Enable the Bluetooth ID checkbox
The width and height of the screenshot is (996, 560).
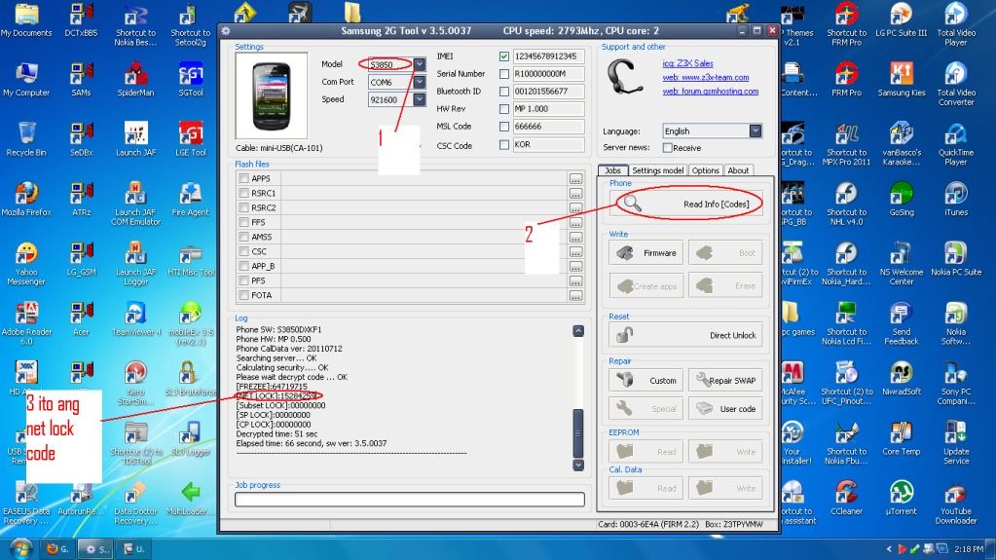click(x=503, y=92)
